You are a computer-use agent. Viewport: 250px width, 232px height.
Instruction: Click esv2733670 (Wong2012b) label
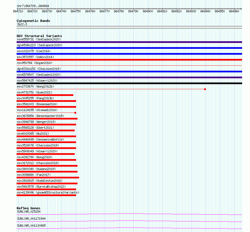35,86
